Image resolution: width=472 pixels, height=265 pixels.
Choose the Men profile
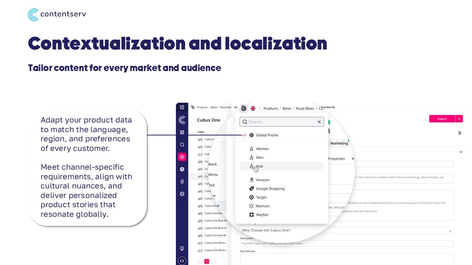(282, 158)
